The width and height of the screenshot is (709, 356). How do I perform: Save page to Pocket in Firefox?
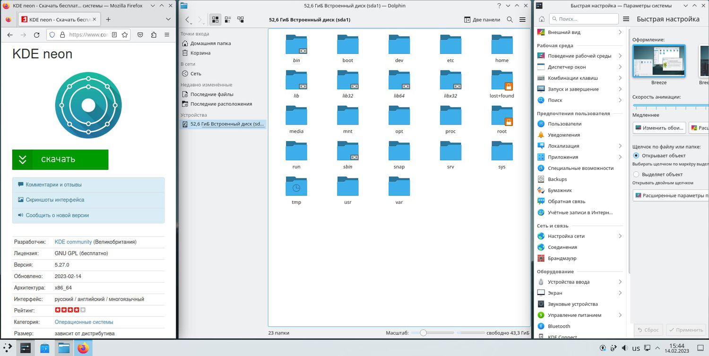[x=140, y=35]
